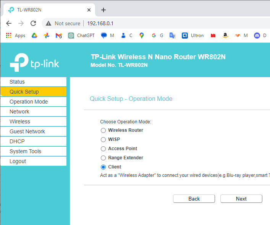Open the Ultron bookmark
Image resolution: width=270 pixels, height=225 pixels.
pyautogui.click(x=193, y=36)
